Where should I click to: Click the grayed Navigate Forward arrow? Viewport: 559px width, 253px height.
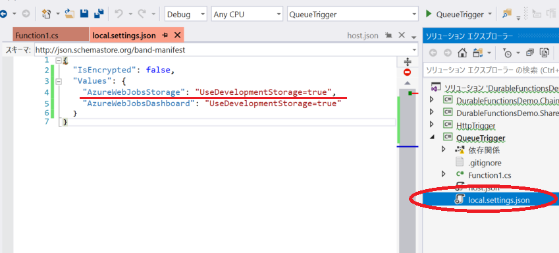(26, 14)
